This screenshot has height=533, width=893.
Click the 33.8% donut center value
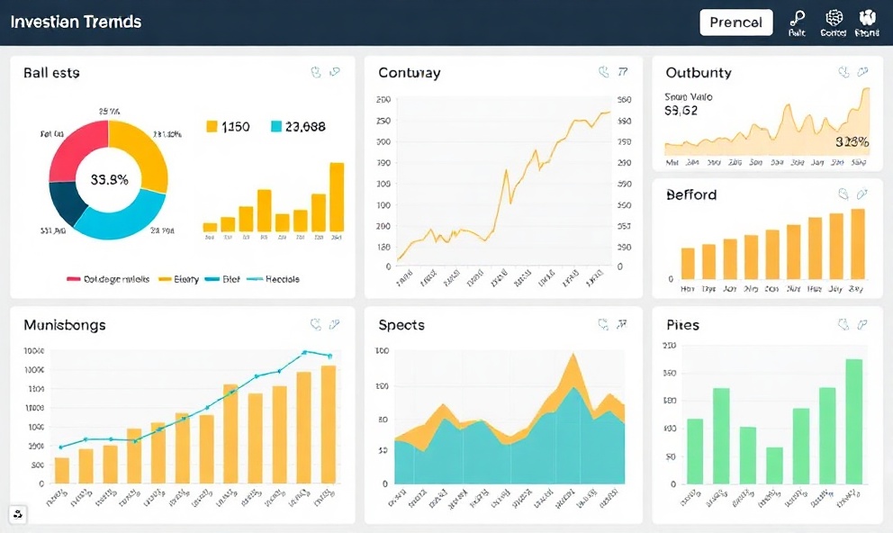109,180
